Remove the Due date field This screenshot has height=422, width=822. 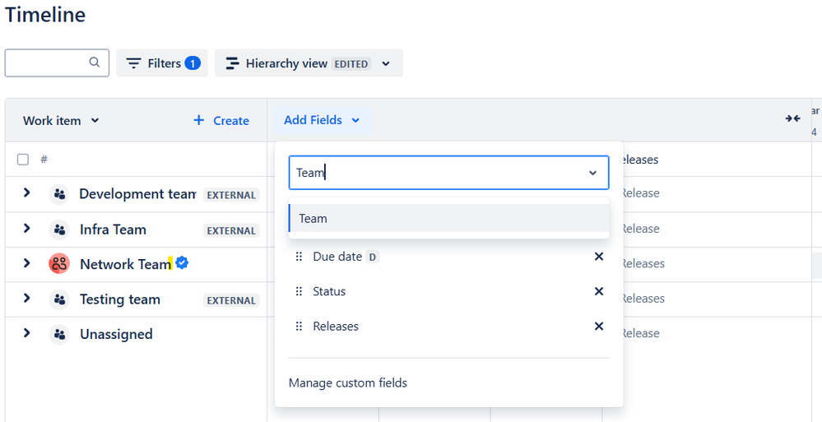(599, 257)
